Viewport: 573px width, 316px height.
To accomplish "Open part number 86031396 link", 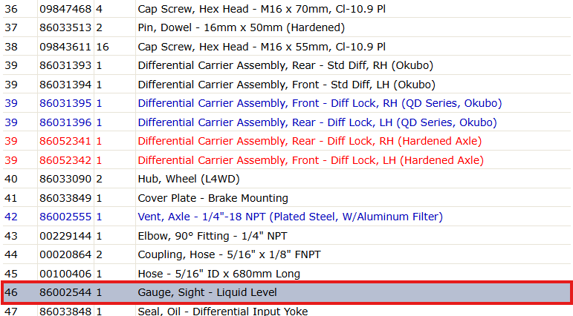I will (65, 122).
